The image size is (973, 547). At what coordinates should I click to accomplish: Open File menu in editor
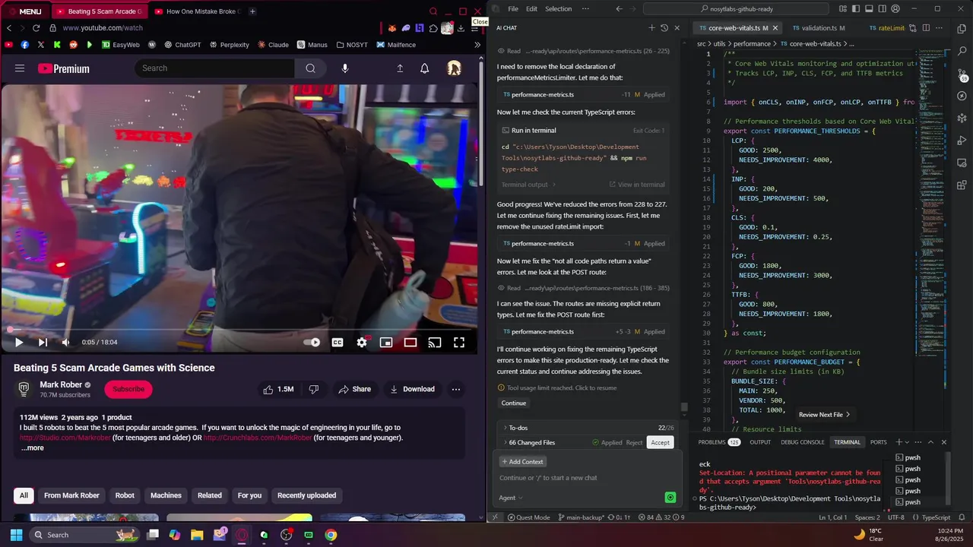pos(513,9)
